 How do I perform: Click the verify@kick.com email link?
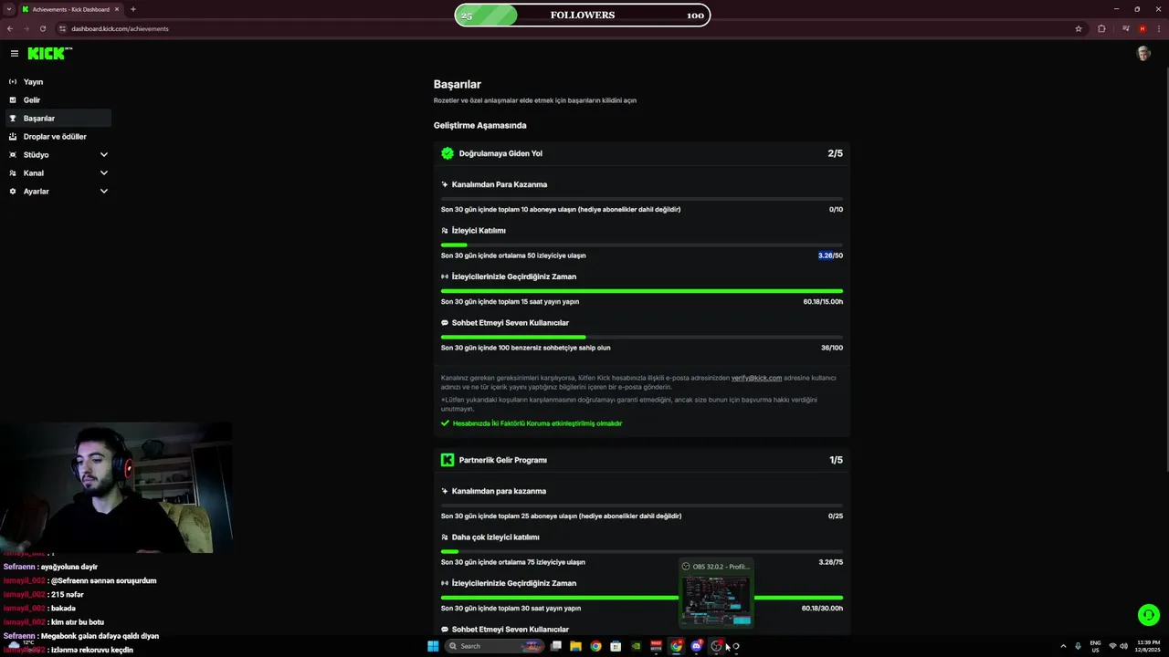point(756,378)
